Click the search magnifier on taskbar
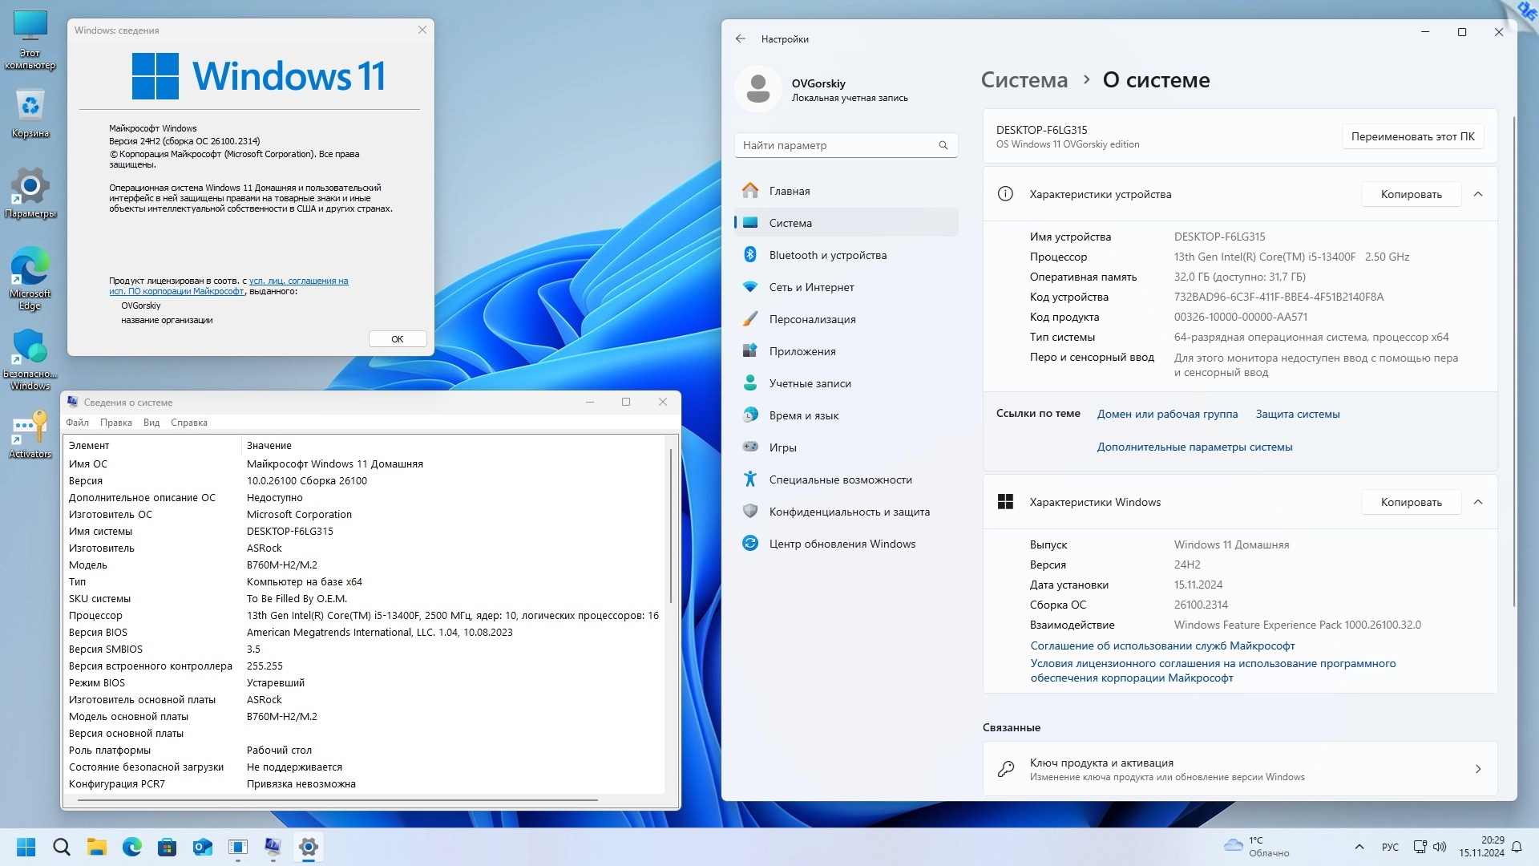This screenshot has height=866, width=1539. (x=62, y=847)
